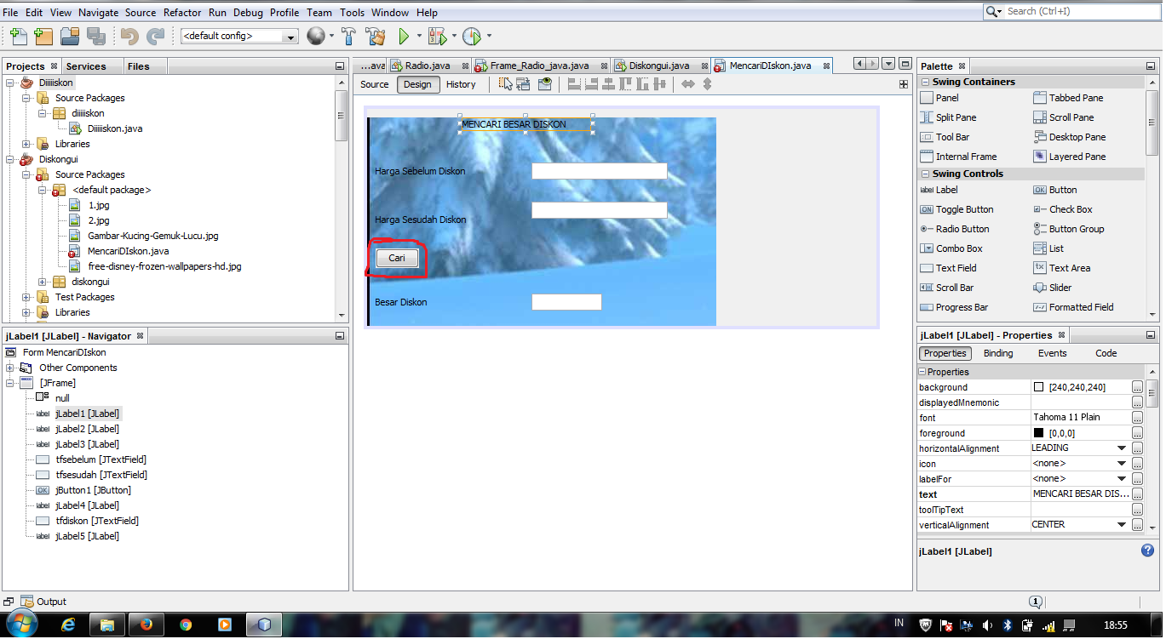Click Preview Design eye icon

pyautogui.click(x=544, y=83)
